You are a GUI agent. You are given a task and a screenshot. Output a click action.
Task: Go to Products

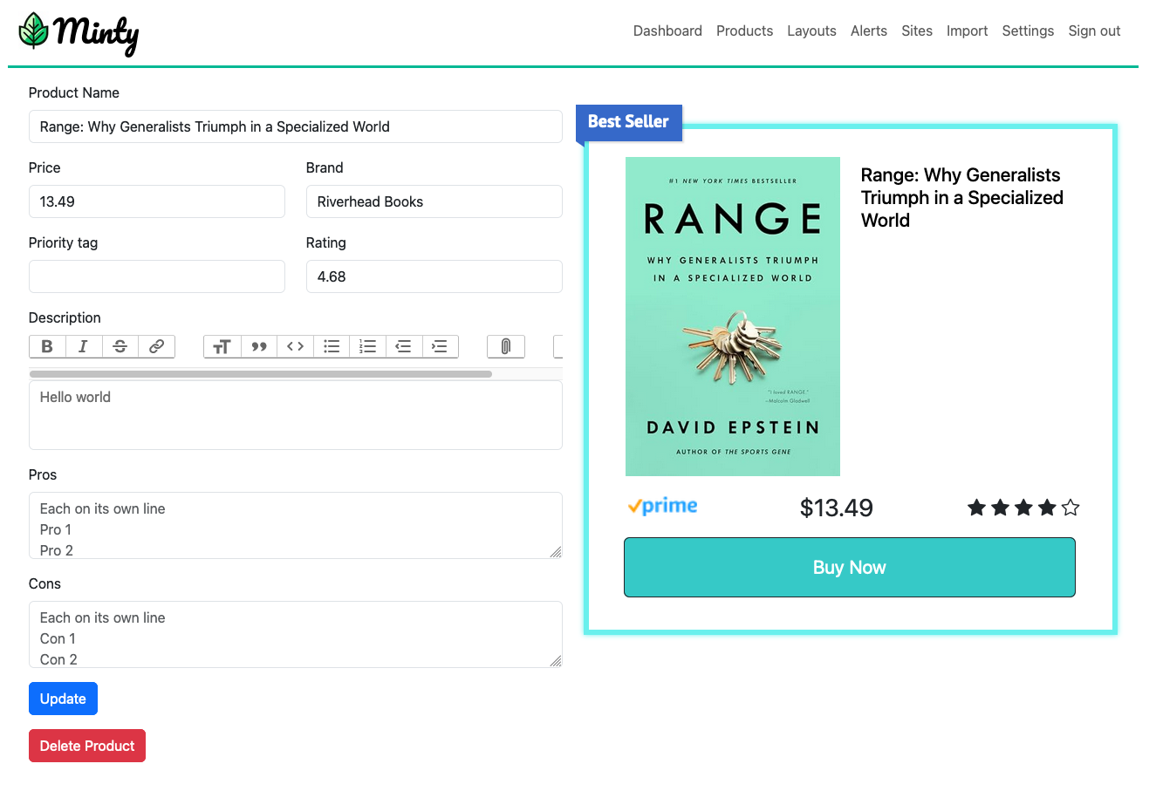pos(744,31)
